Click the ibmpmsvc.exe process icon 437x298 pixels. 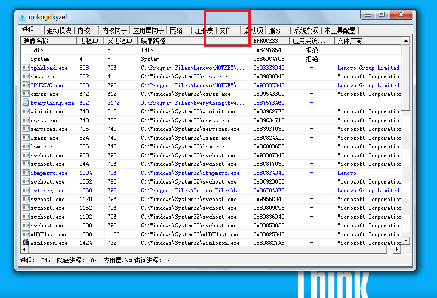click(x=26, y=173)
